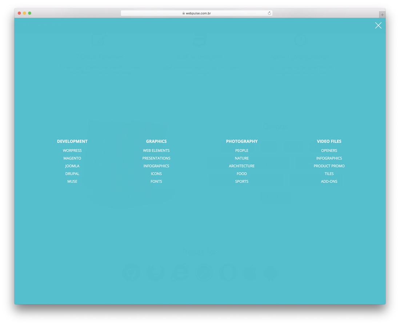This screenshot has width=400, height=325.
Task: Go to the Product Promo link
Action: pos(329,166)
